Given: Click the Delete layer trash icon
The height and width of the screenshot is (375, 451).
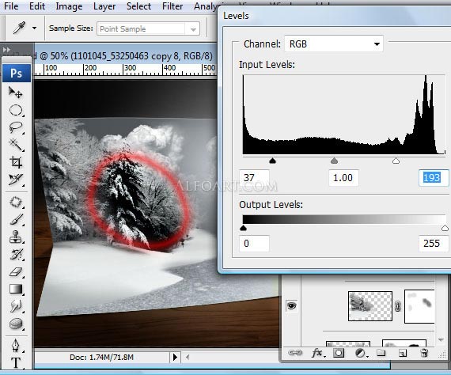Looking at the screenshot, I should tap(424, 353).
